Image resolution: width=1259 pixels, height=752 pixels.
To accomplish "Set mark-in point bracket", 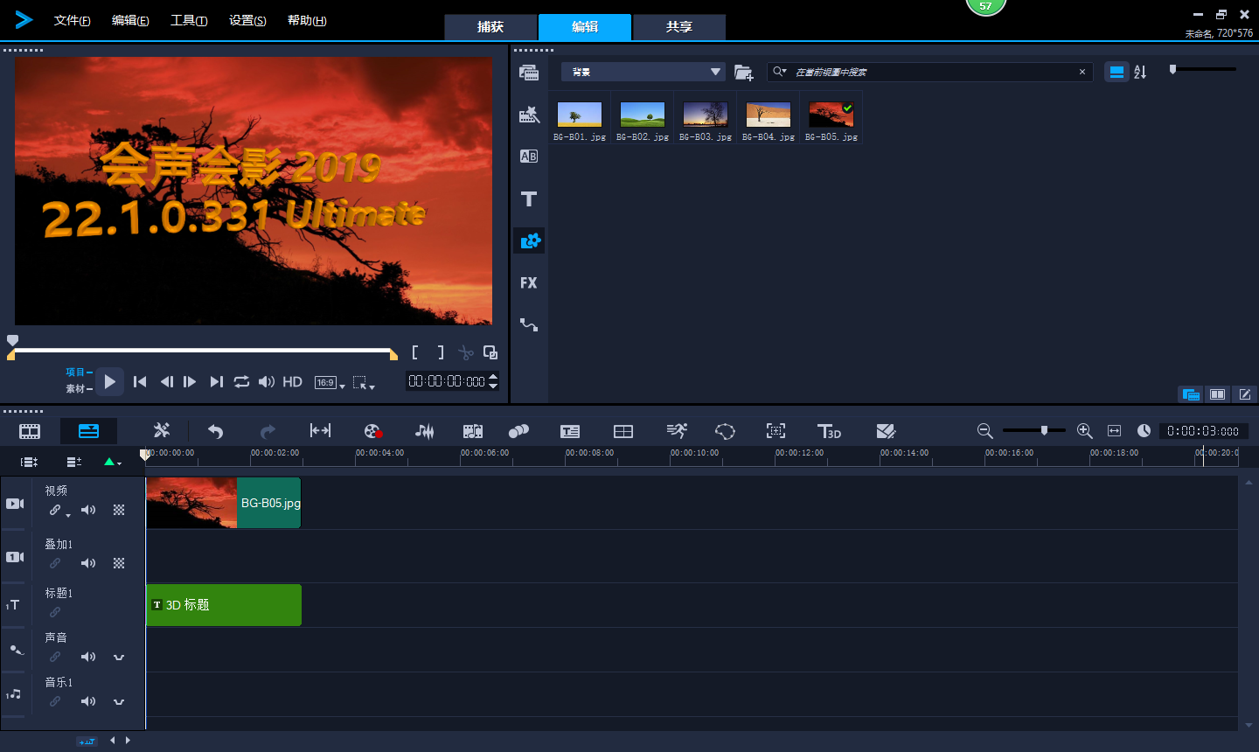I will 415,352.
